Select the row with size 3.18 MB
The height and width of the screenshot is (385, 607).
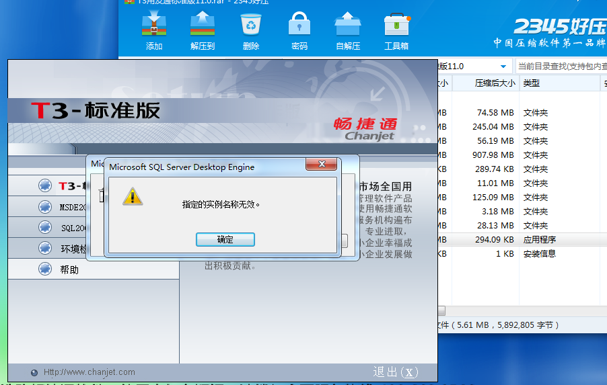tap(522, 212)
